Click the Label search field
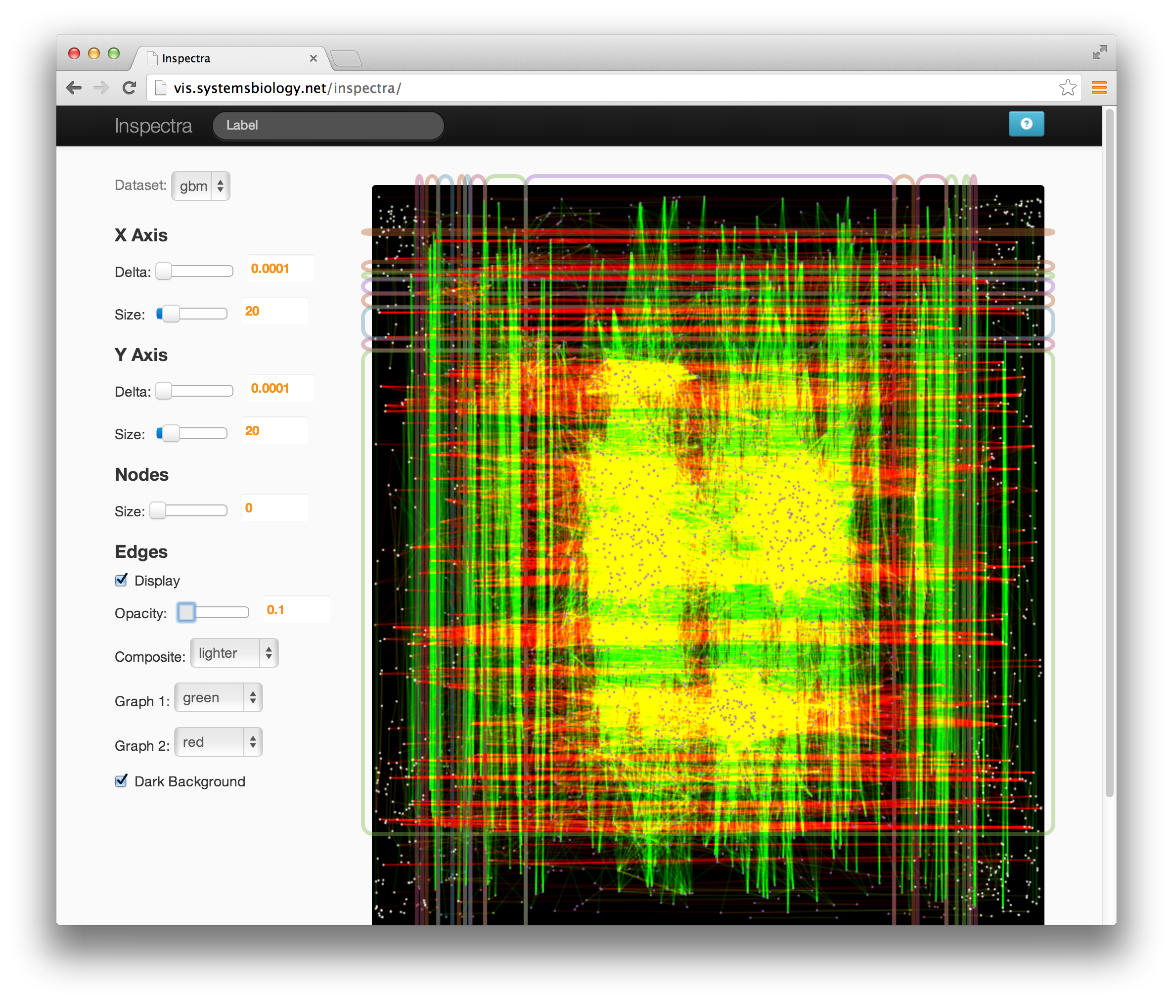 (x=328, y=126)
